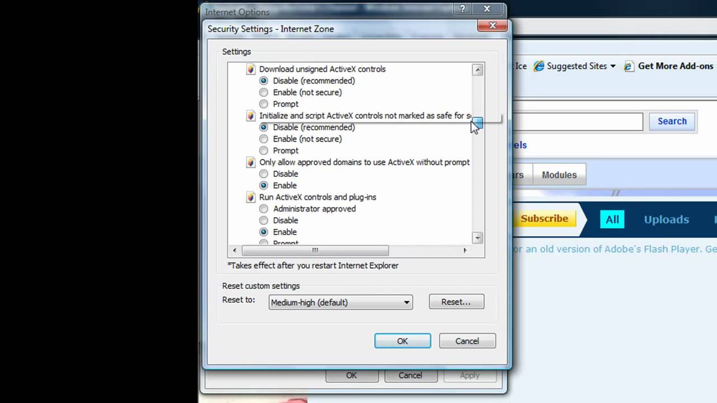Image resolution: width=717 pixels, height=403 pixels.
Task: Click the horizontal scrollbar right arrow
Action: pyautogui.click(x=465, y=250)
